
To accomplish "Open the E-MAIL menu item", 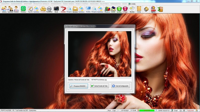I will pos(133,4).
